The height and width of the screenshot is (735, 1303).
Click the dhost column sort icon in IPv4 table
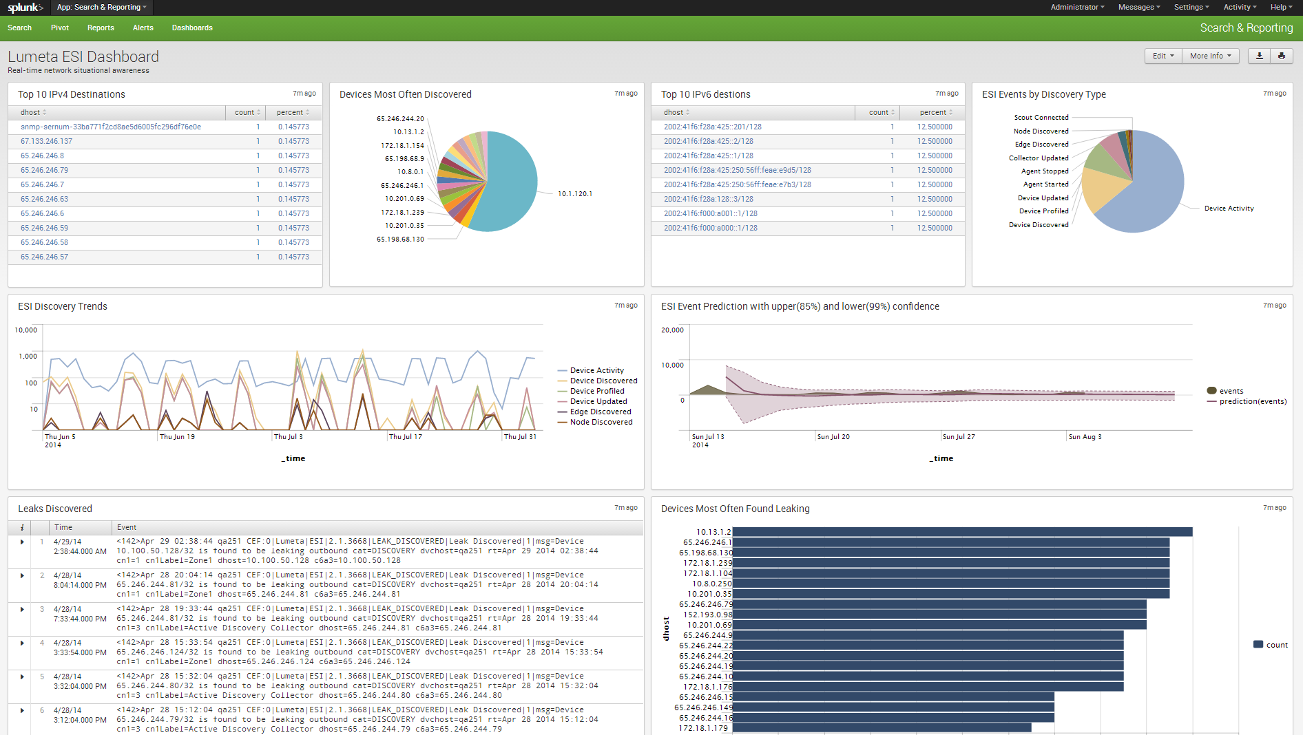pyautogui.click(x=45, y=112)
